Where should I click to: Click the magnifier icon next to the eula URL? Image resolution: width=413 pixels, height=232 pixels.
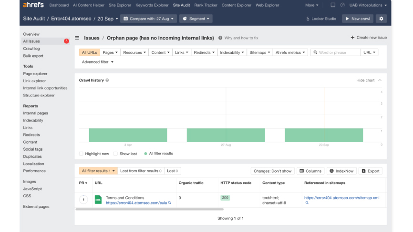[170, 203]
